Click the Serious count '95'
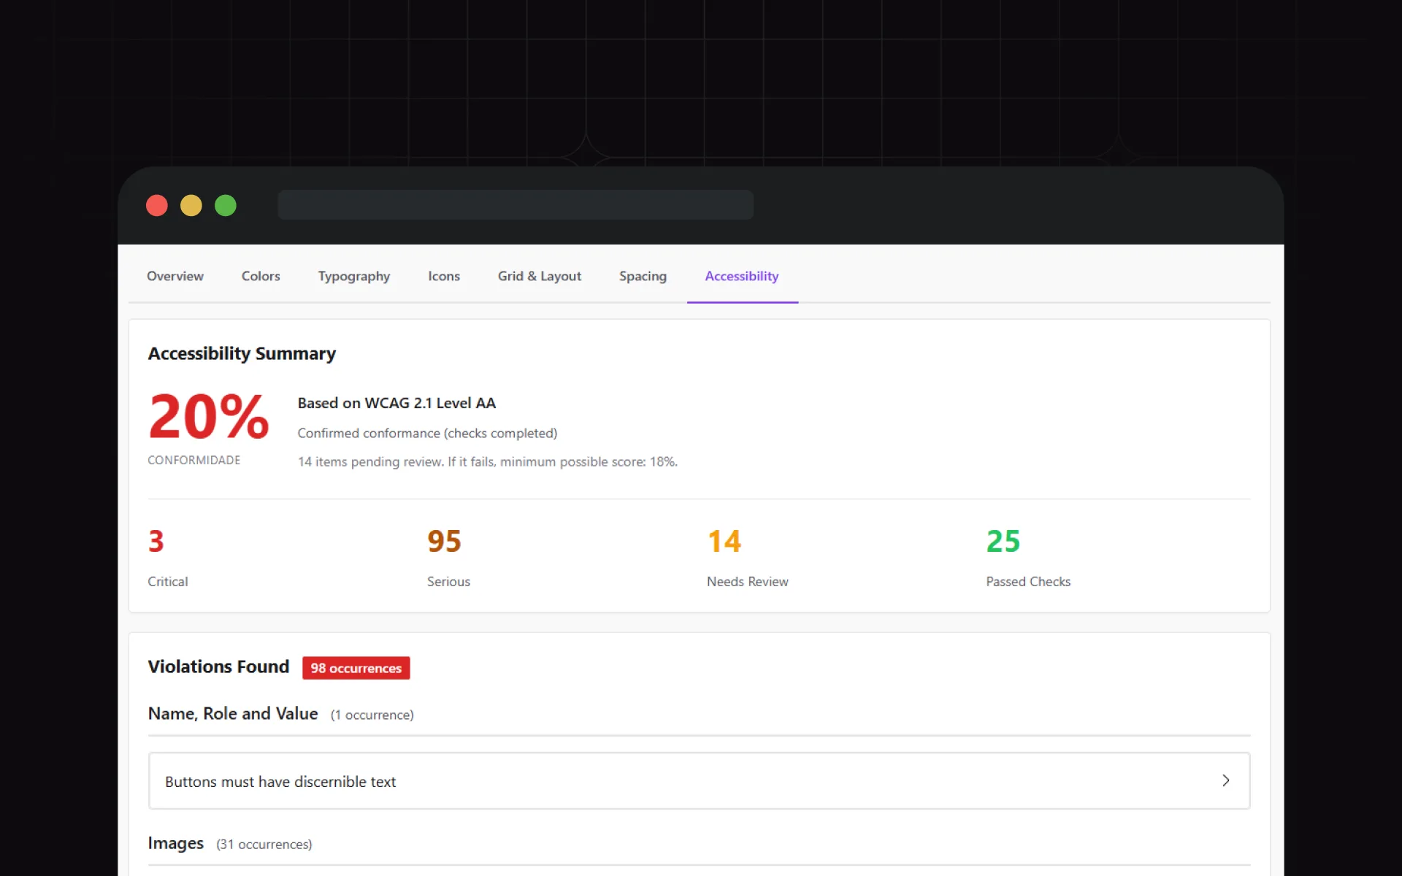The height and width of the screenshot is (876, 1402). (x=444, y=541)
